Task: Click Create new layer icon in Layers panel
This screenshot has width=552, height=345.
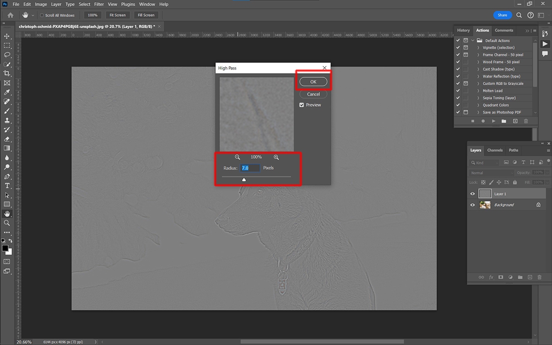Action: point(530,277)
